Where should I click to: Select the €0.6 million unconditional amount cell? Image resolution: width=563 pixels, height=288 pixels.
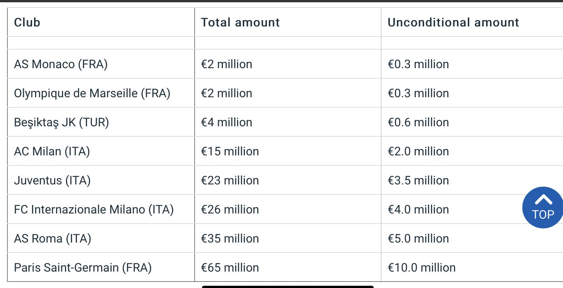tap(418, 122)
